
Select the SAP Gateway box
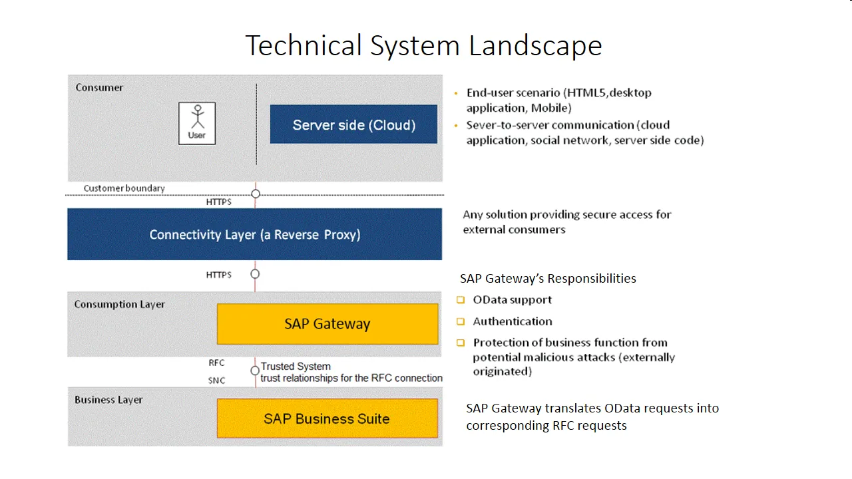click(x=327, y=324)
